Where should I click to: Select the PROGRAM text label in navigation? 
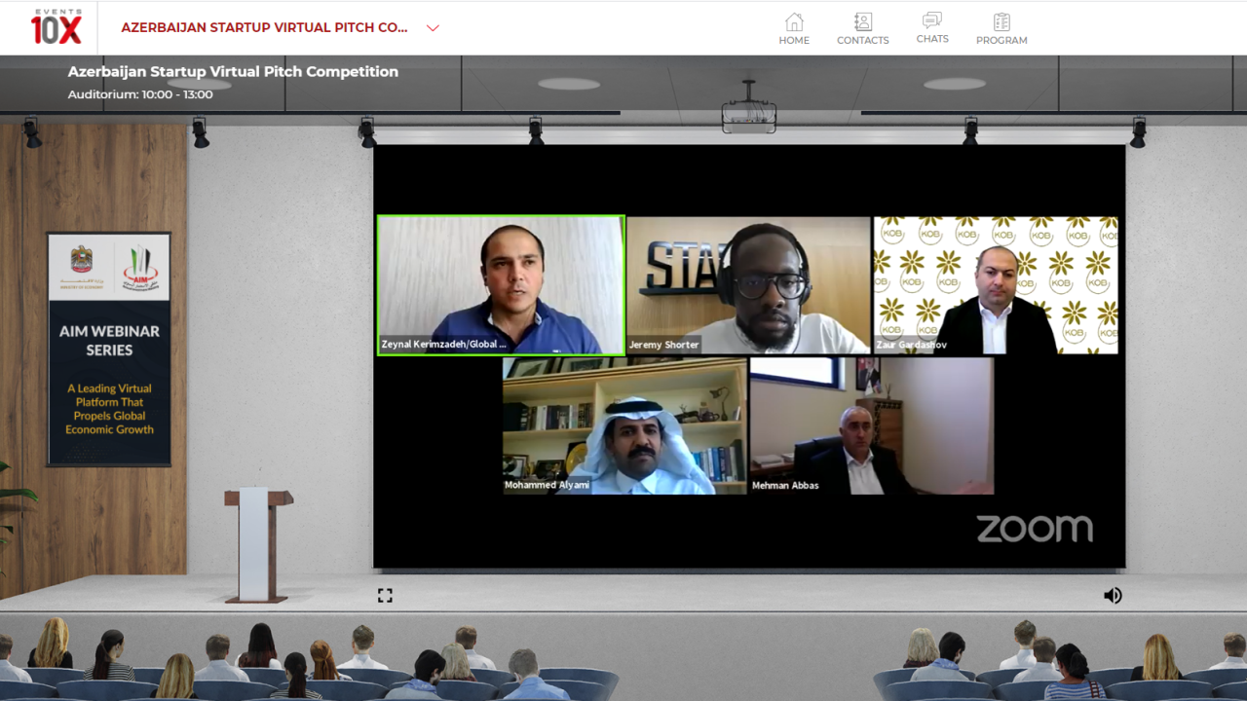click(1001, 41)
